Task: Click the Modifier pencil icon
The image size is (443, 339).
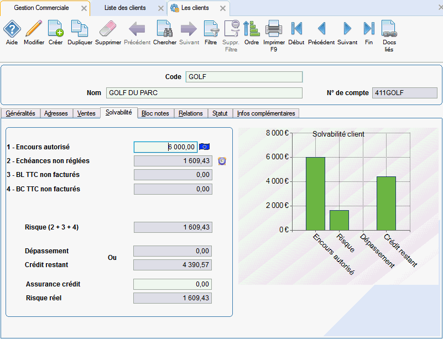Action: (x=34, y=29)
